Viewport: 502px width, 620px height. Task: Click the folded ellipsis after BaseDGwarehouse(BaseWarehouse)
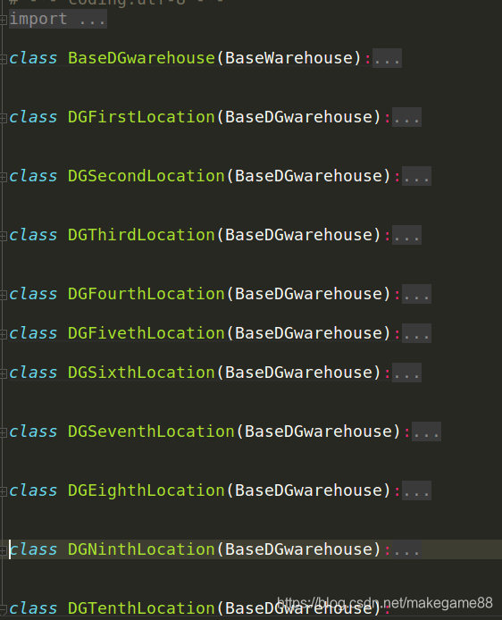pyautogui.click(x=387, y=58)
